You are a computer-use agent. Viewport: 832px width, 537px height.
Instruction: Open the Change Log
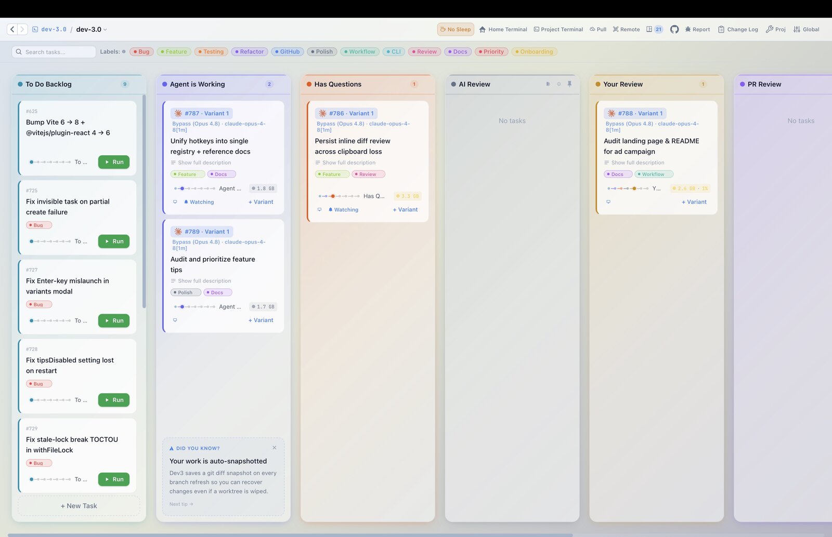click(738, 30)
